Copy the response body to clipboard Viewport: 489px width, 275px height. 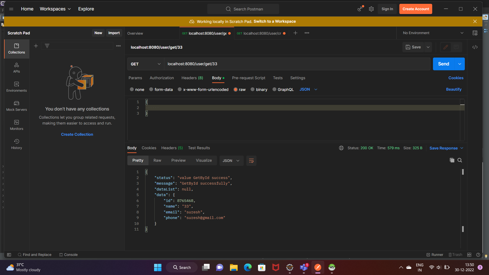[x=452, y=160]
